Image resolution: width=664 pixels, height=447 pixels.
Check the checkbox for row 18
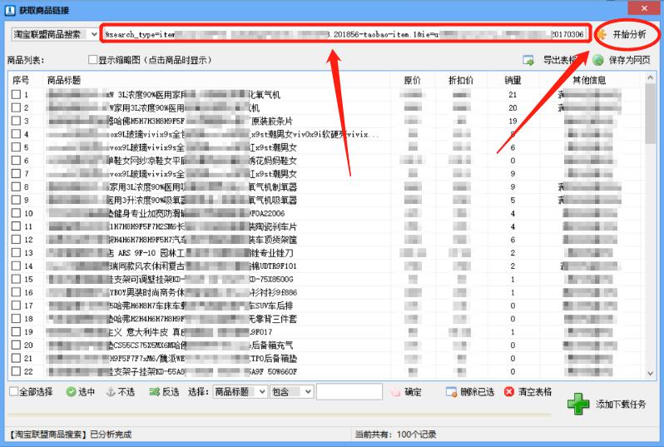(x=16, y=319)
